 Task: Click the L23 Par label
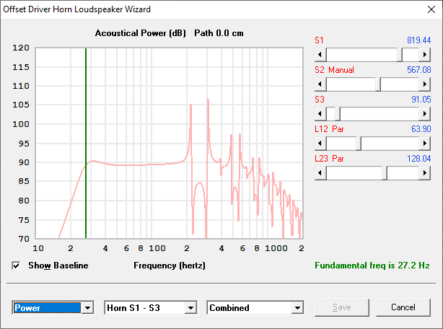coord(329,159)
